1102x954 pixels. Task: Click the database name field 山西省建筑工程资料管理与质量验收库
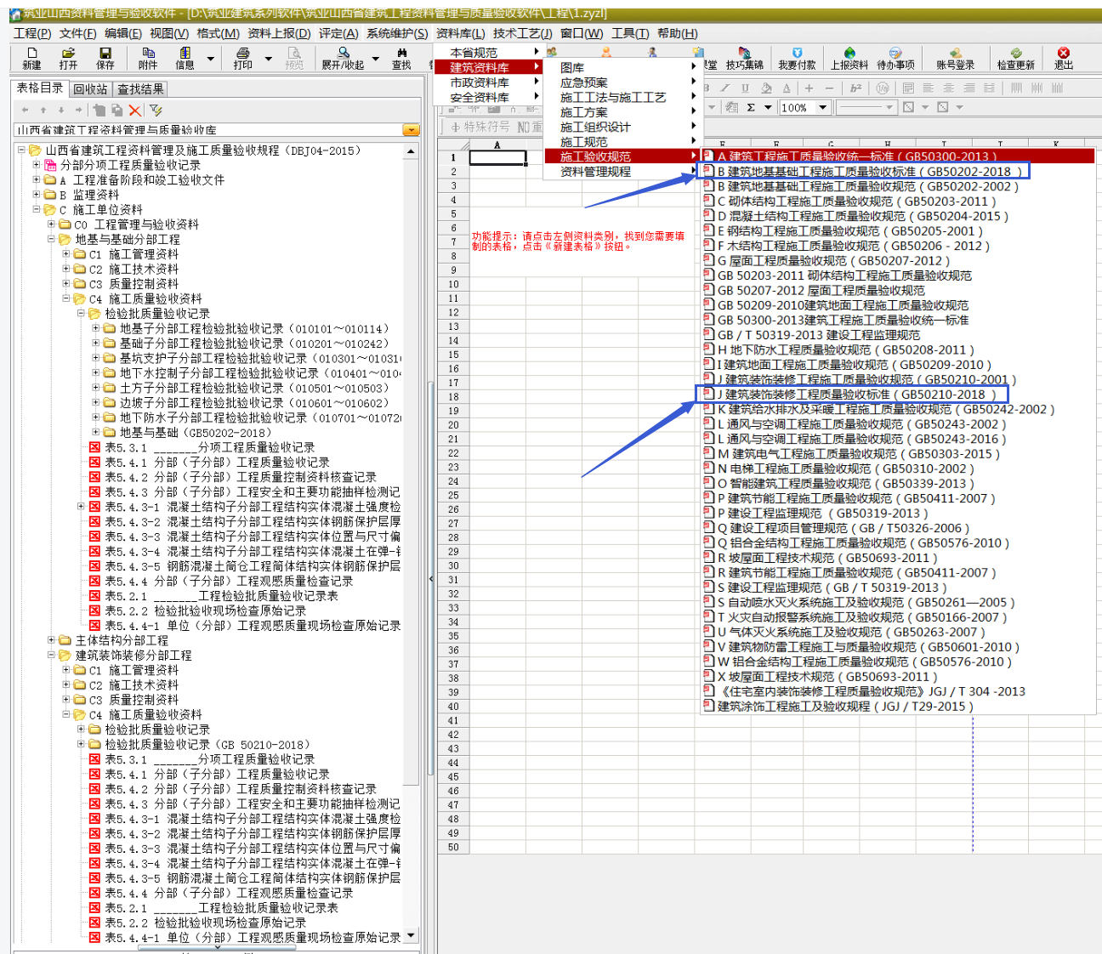(x=207, y=130)
